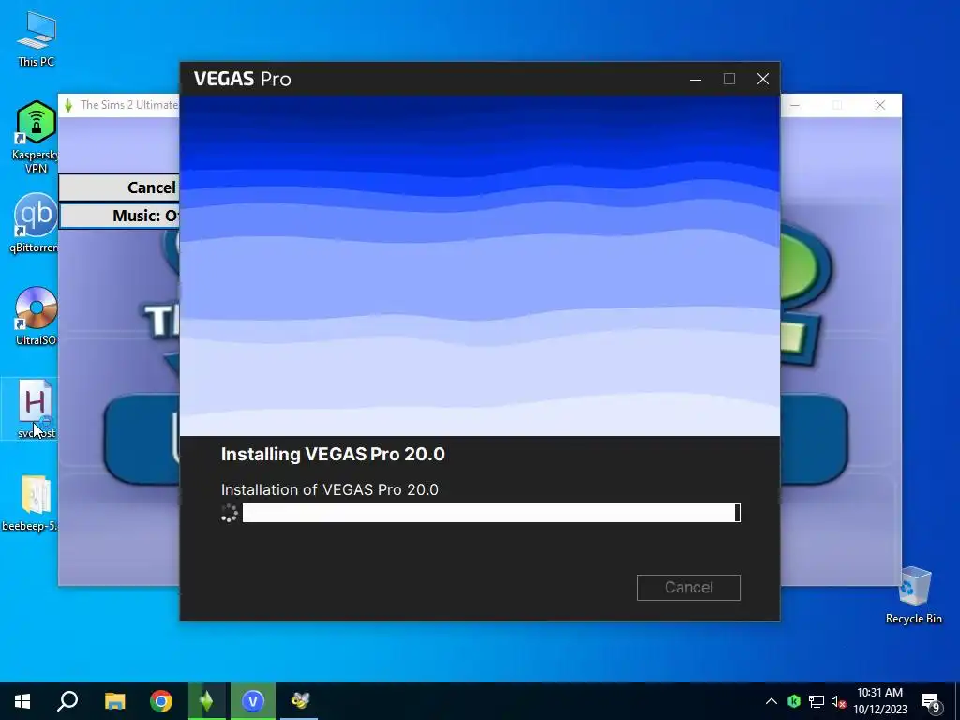The image size is (960, 720).
Task: Click the Installing VEGAS Pro 20.0 heading
Action: click(x=333, y=455)
